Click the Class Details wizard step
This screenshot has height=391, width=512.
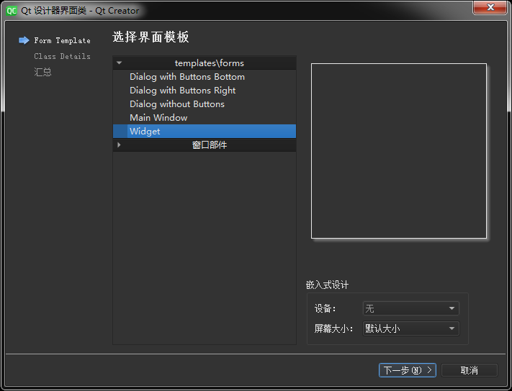click(62, 56)
